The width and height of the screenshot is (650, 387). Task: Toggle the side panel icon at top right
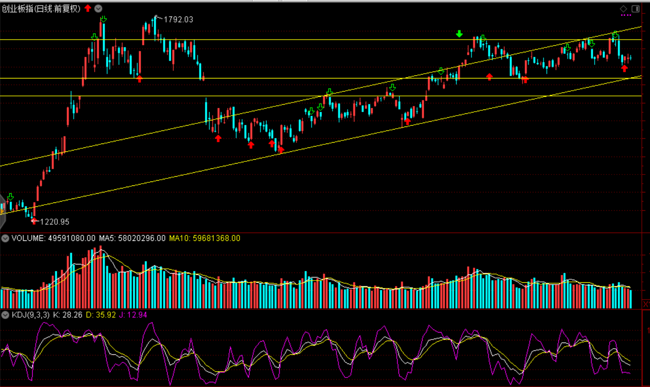(x=636, y=9)
